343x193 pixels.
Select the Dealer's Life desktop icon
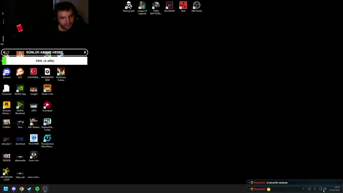pos(47,90)
